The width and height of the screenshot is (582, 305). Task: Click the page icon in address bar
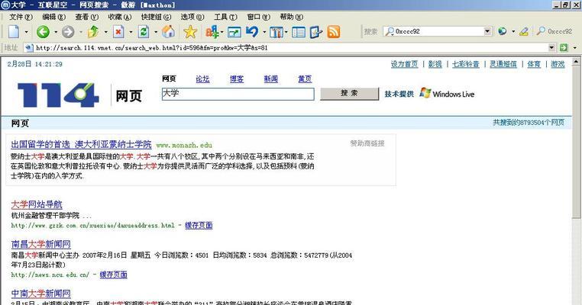[x=29, y=47]
